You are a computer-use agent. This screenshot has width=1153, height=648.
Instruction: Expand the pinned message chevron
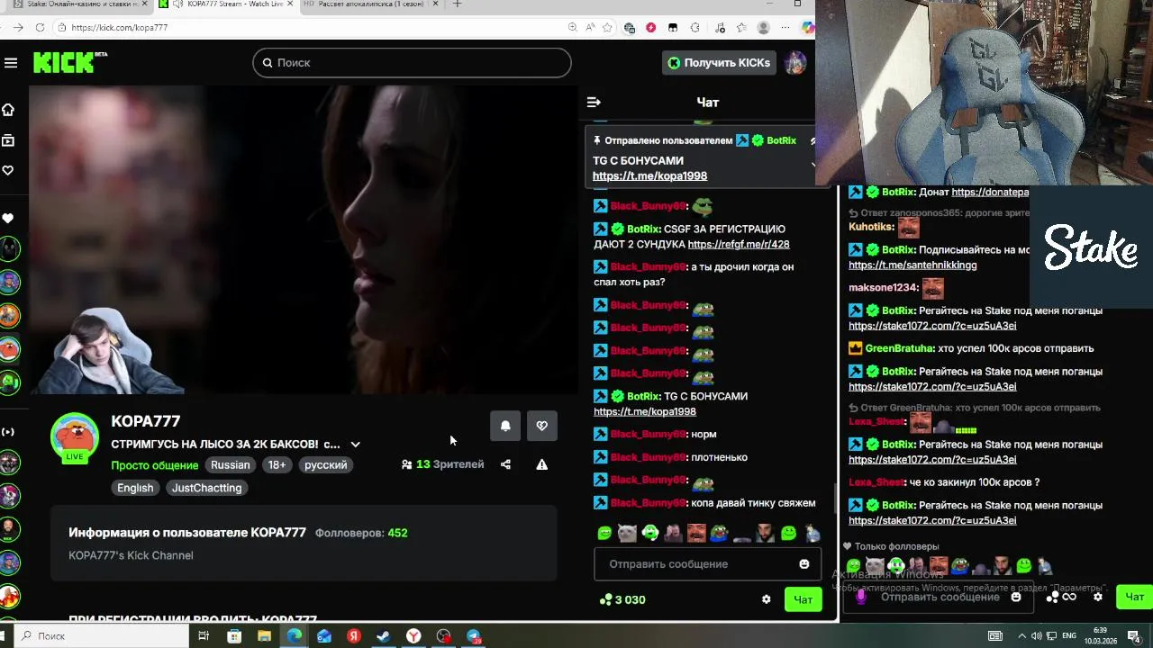pyautogui.click(x=813, y=165)
